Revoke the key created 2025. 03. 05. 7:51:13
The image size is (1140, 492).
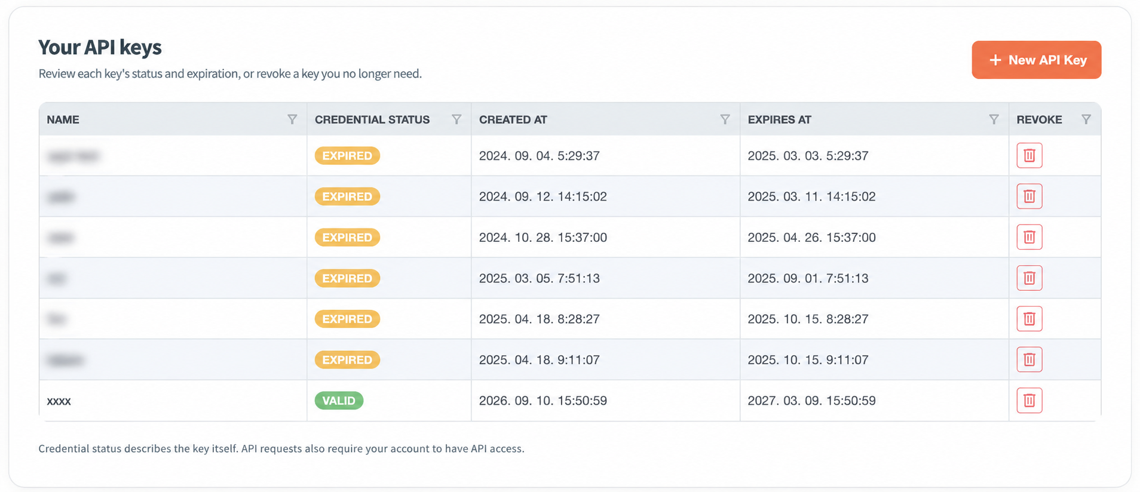point(1029,278)
